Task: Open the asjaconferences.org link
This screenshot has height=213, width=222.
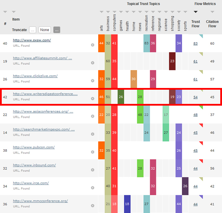Action: click(43, 112)
